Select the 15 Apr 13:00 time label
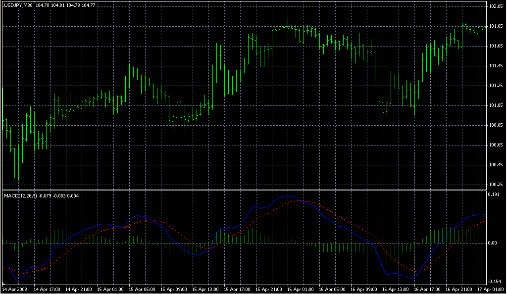The image size is (507, 294). (205, 289)
